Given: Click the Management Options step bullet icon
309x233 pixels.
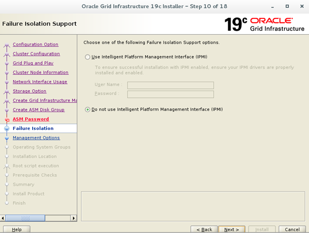Looking at the screenshot, I should click(x=7, y=138).
